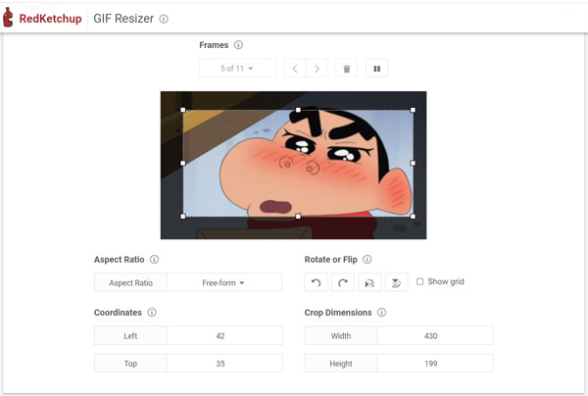The height and width of the screenshot is (396, 588).
Task: Open the Free-form aspect ratio dropdown
Action: [223, 282]
